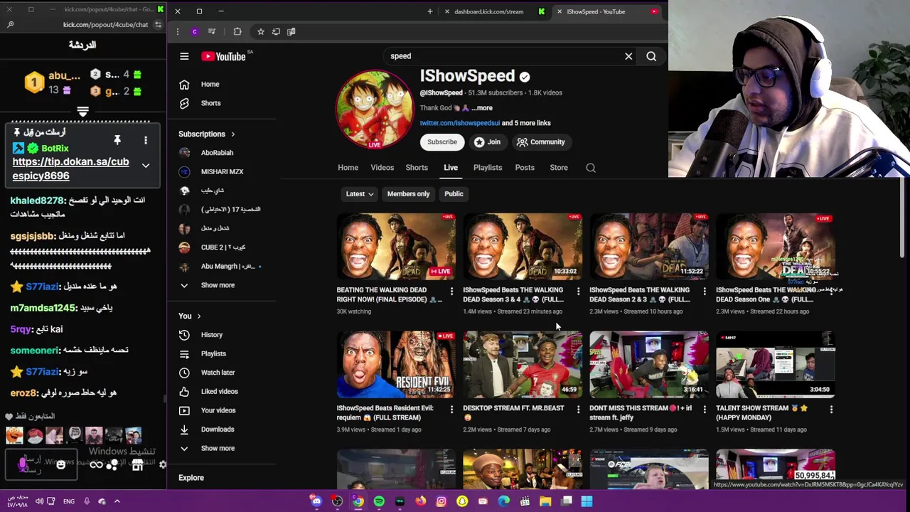Expand Show more under the You section
Image resolution: width=910 pixels, height=512 pixels.
(x=217, y=449)
